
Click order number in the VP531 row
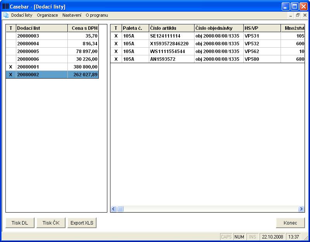tap(217, 36)
